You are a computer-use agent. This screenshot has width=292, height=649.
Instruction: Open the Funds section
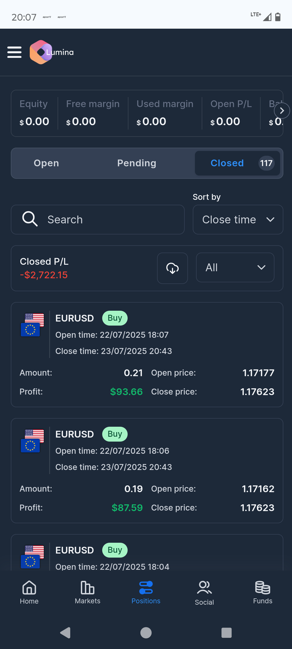point(263,592)
